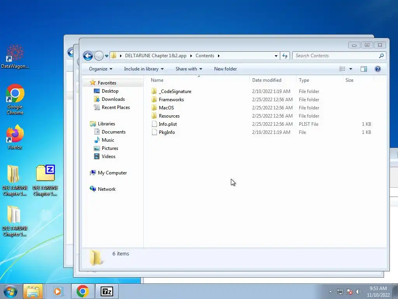Image resolution: width=398 pixels, height=299 pixels.
Task: Select the Frameworks folder
Action: click(x=171, y=100)
